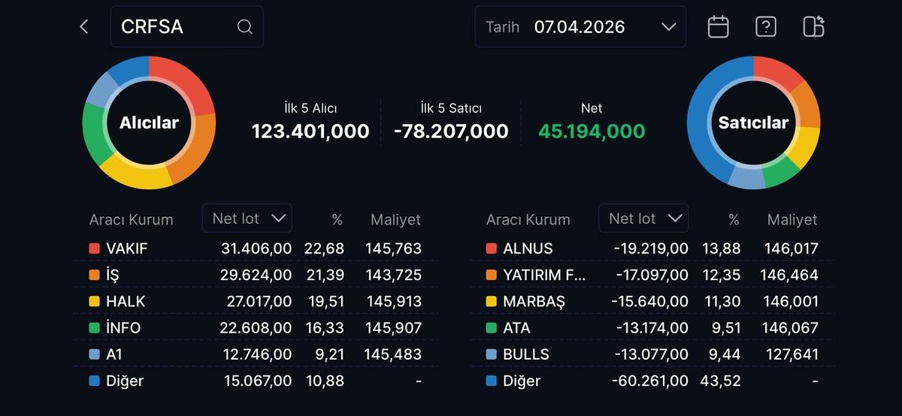Expand the buyers Net lot dropdown
The image size is (902, 416).
(x=247, y=219)
